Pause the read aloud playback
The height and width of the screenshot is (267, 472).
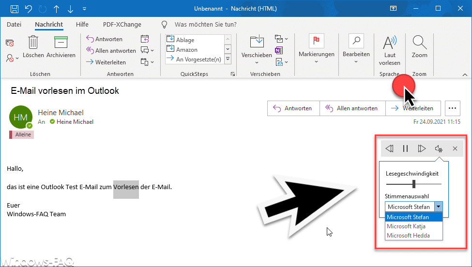(x=406, y=148)
